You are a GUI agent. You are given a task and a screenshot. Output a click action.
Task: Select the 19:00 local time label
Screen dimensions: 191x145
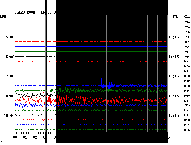pos(9,115)
